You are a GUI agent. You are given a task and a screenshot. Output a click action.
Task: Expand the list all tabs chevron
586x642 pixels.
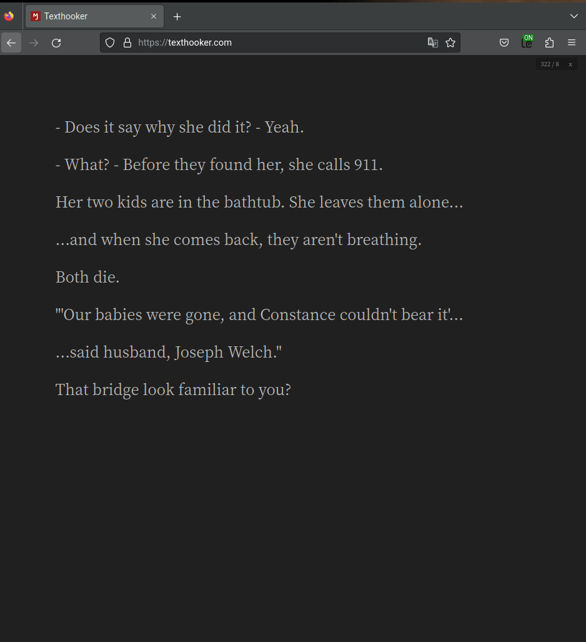(574, 16)
